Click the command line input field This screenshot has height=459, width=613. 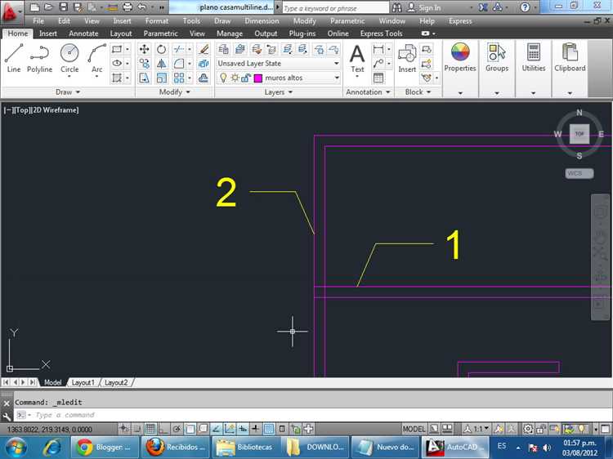tap(313, 415)
